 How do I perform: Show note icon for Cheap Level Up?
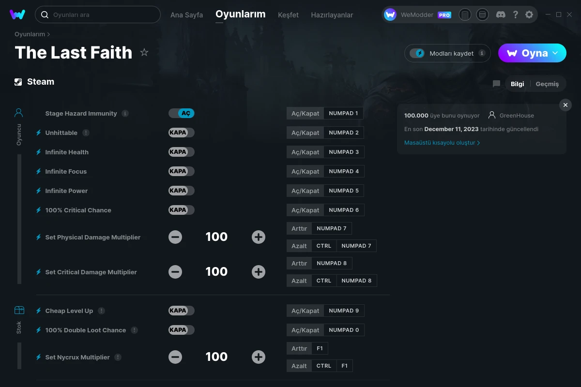[x=101, y=311]
